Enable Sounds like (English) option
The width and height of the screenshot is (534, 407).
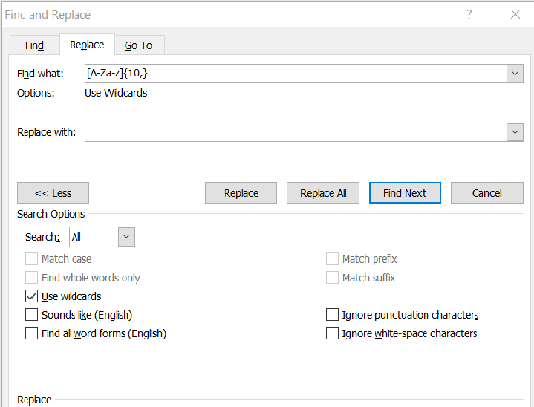[31, 315]
